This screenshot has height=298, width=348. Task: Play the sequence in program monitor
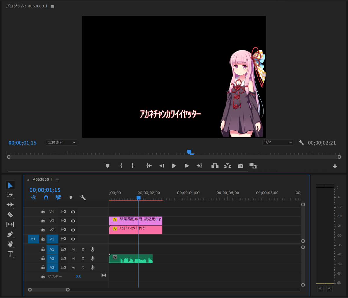(174, 166)
